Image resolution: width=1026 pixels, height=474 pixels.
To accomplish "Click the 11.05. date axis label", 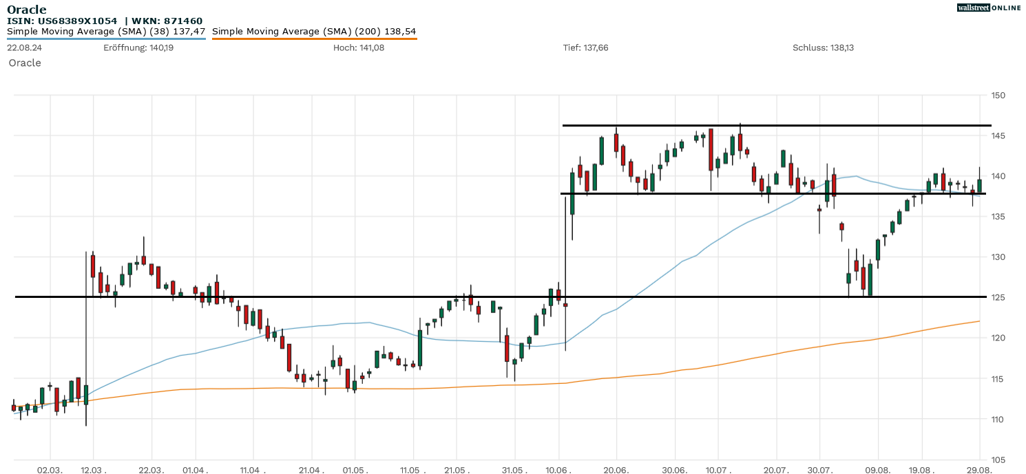I will [x=412, y=469].
